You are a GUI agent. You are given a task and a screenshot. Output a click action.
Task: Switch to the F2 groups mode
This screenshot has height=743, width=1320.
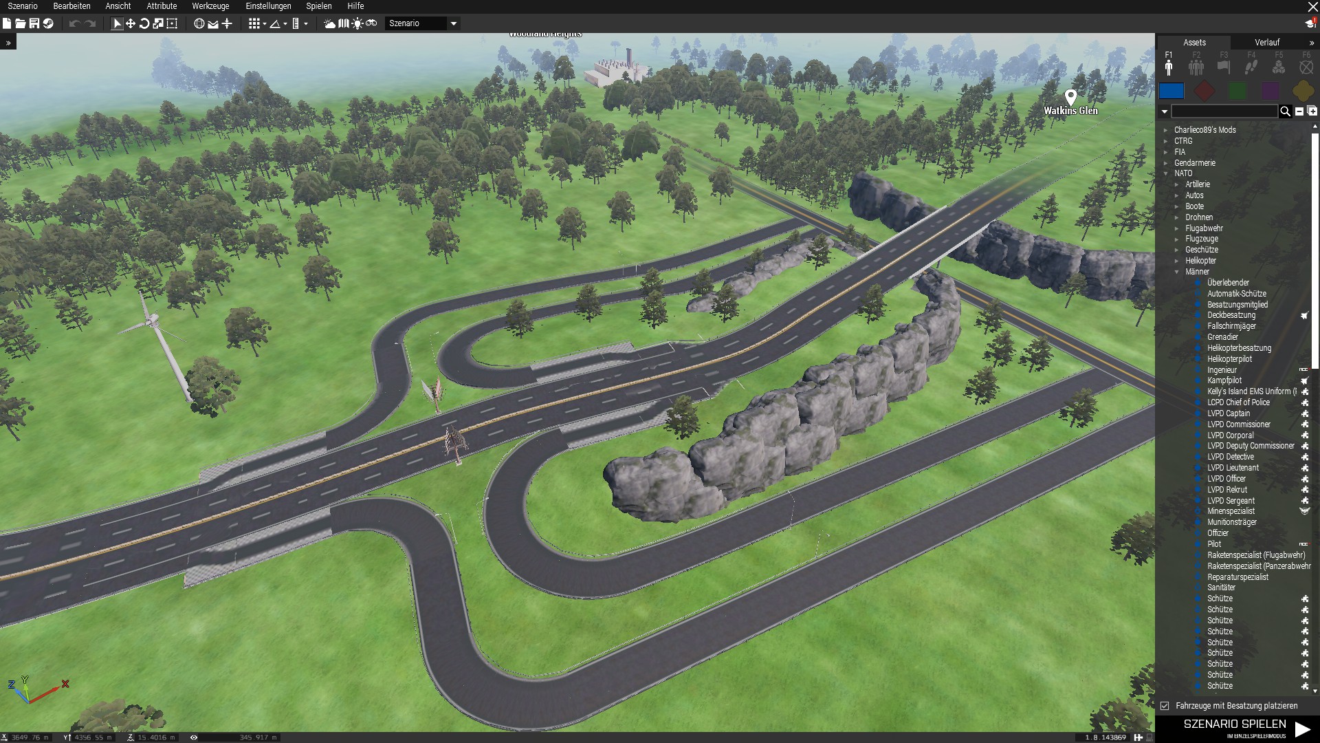[x=1196, y=65]
